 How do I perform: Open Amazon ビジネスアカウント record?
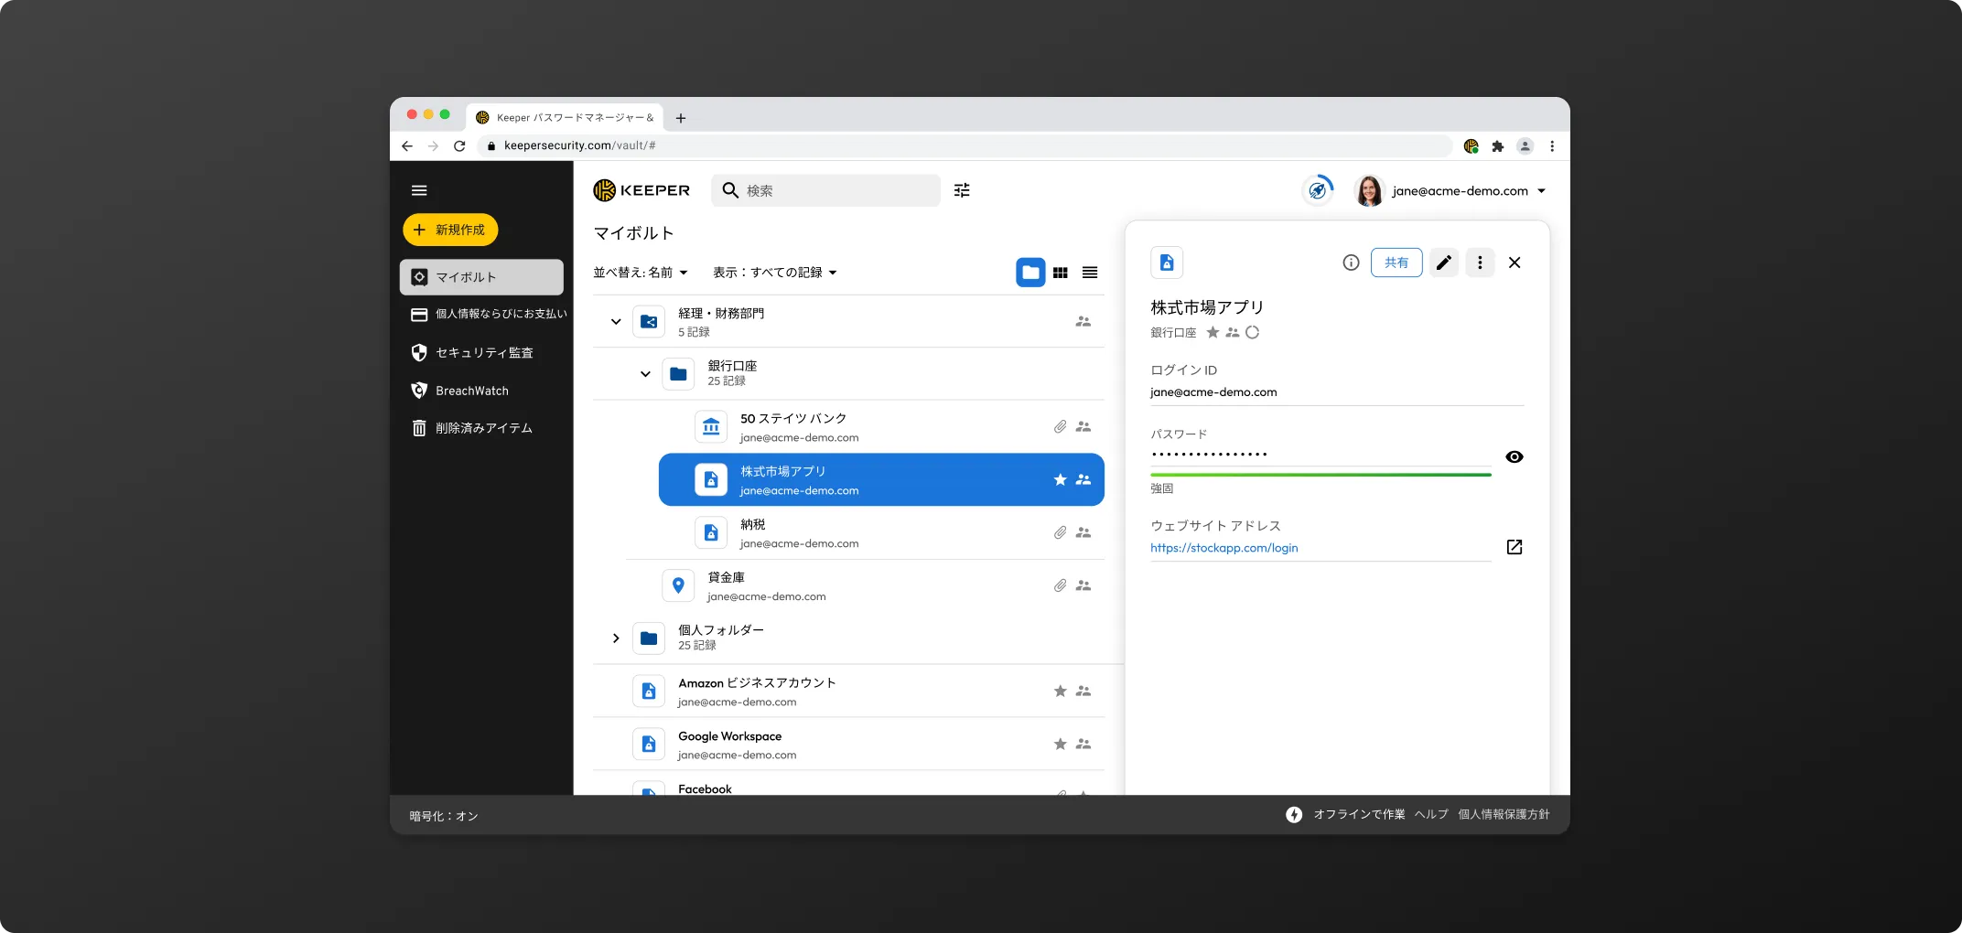click(848, 692)
